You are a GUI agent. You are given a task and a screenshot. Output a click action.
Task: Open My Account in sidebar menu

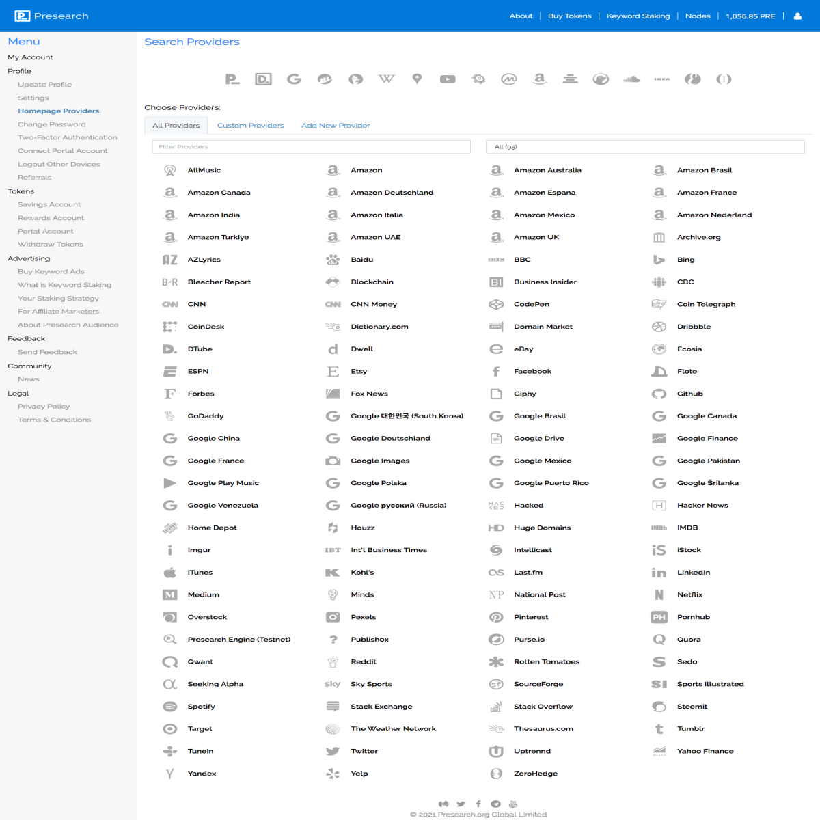pos(30,57)
